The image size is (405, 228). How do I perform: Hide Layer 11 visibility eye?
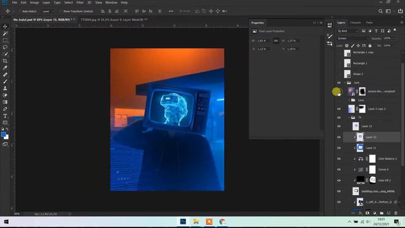pos(339,148)
